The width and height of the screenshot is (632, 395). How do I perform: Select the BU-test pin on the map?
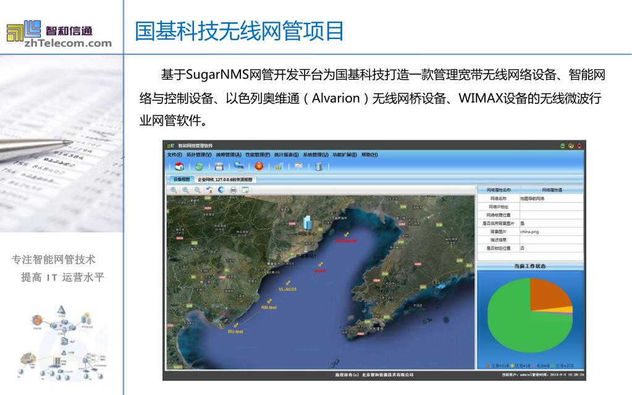236,325
